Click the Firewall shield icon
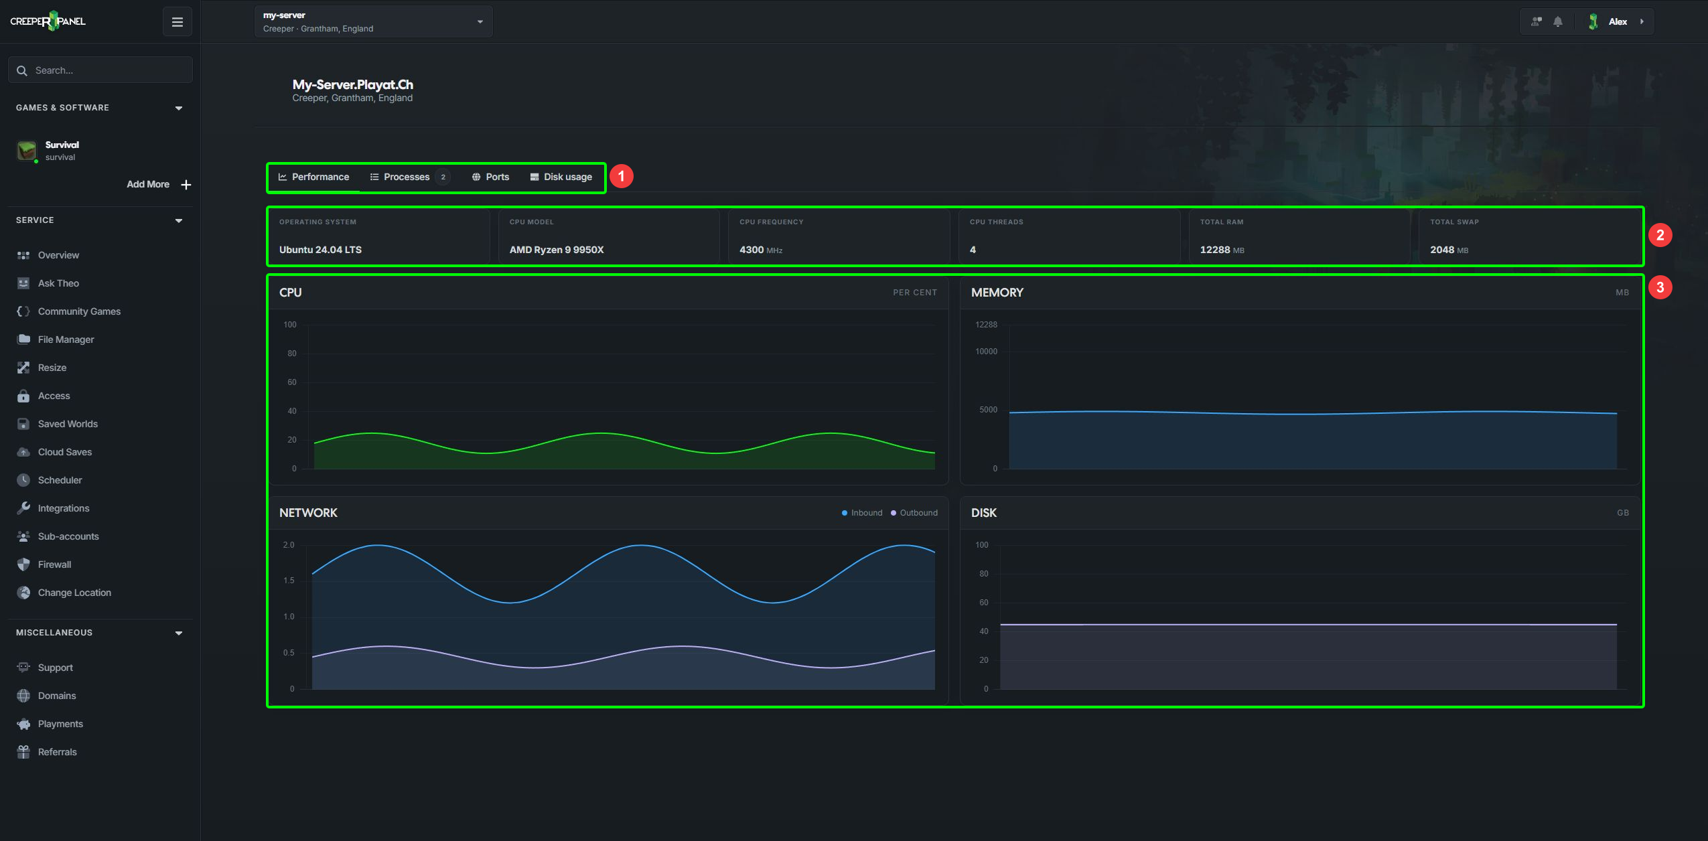This screenshot has width=1708, height=841. [x=23, y=564]
